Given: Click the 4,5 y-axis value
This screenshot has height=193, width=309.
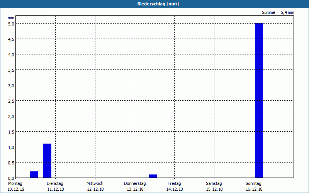Looking at the screenshot, I should click(11, 39).
